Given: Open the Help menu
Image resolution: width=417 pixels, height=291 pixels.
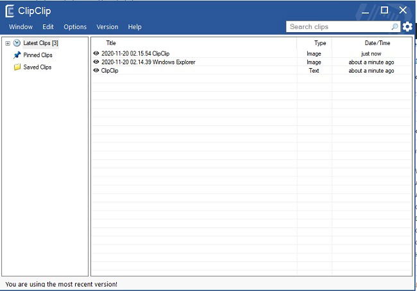Looking at the screenshot, I should 135,27.
